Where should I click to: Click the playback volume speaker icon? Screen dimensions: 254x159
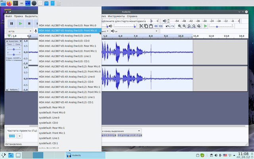click(110, 26)
